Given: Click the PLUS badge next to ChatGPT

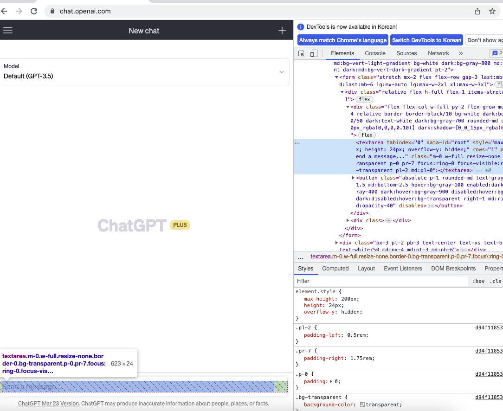Looking at the screenshot, I should click(180, 225).
